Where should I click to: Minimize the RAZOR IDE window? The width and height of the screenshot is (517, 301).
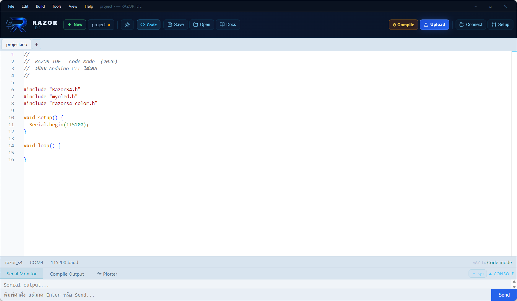point(476,6)
